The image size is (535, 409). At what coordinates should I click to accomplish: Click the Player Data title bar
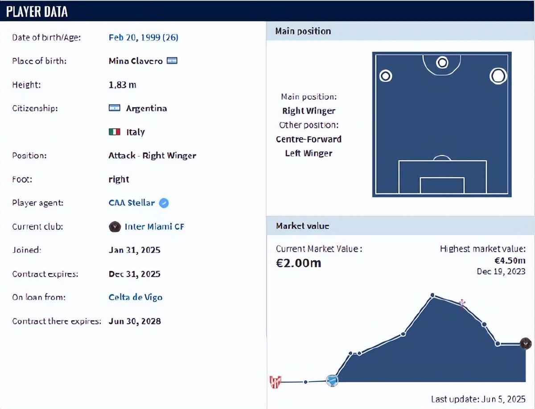[x=267, y=11]
